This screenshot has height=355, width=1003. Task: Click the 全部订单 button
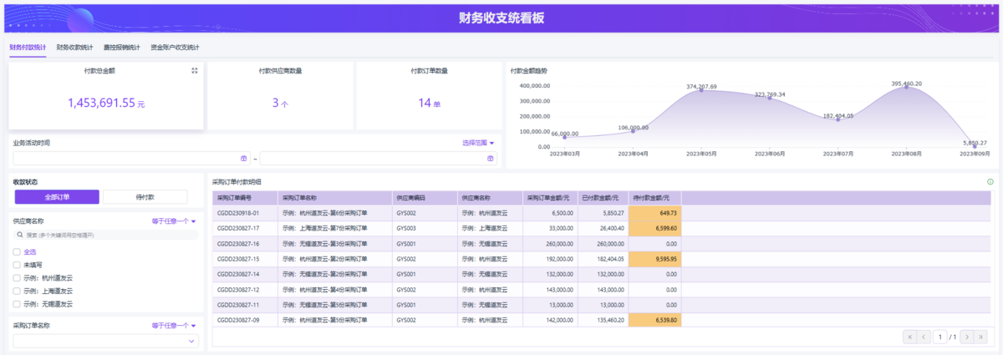[x=57, y=197]
